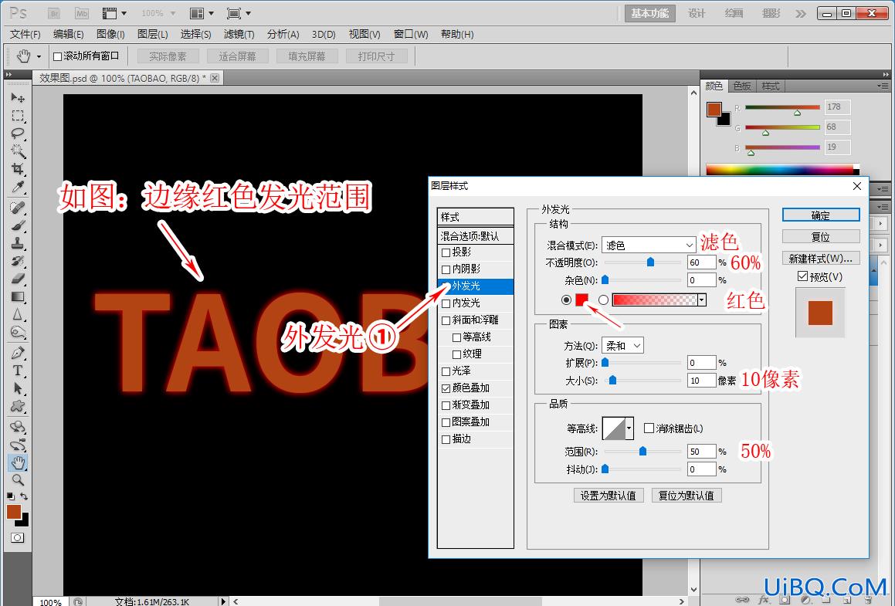Click the 确定 button
The height and width of the screenshot is (606, 895).
[821, 215]
